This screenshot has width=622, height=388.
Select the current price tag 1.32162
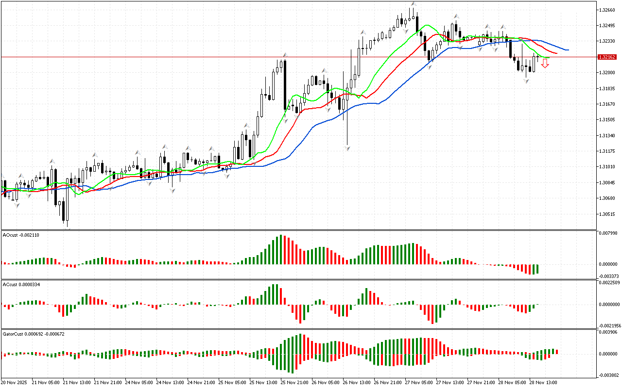[x=608, y=57]
